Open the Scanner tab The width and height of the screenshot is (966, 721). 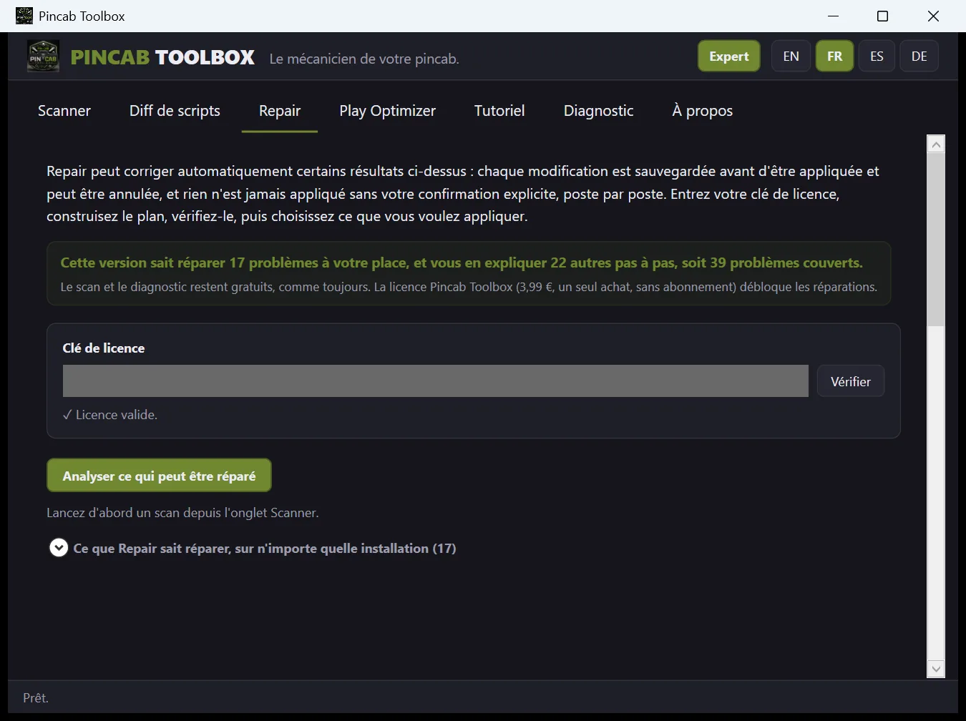[x=64, y=111]
